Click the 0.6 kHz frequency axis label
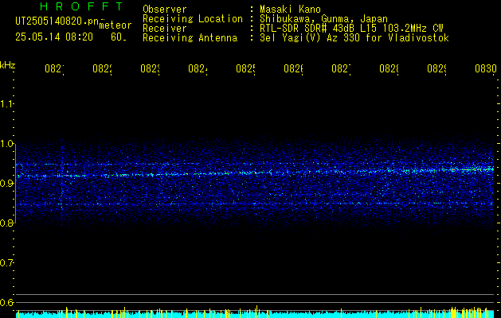The height and width of the screenshot is (318, 501). 6,302
